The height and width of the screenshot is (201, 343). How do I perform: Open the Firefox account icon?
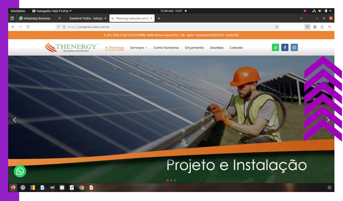click(x=315, y=27)
